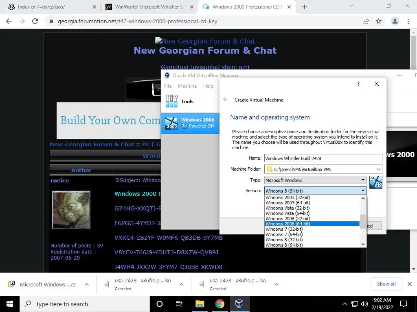
Task: Reload the current page
Action: pyautogui.click(x=35, y=21)
